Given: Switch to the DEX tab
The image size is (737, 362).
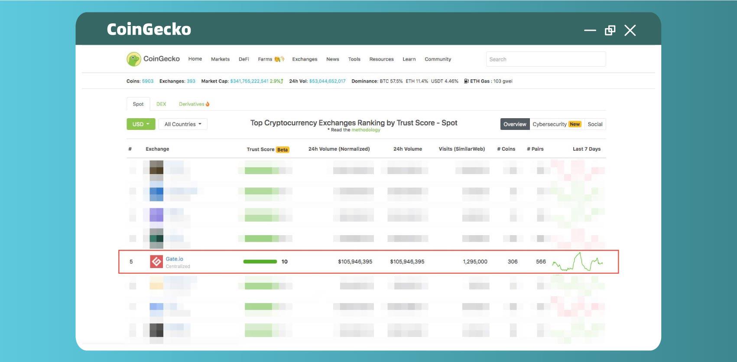Looking at the screenshot, I should tap(161, 104).
